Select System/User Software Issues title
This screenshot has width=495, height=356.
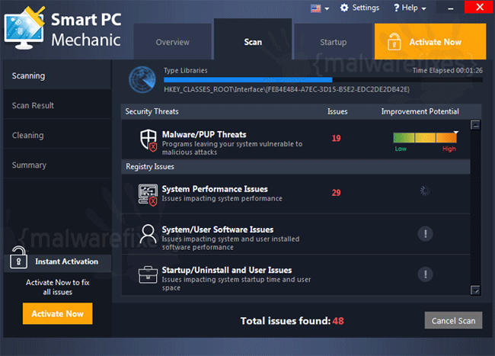[218, 229]
